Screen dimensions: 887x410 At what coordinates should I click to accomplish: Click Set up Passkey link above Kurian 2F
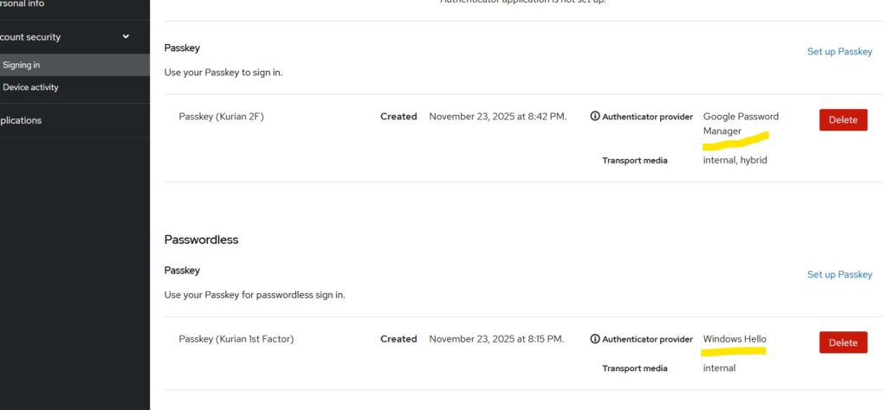tap(839, 52)
